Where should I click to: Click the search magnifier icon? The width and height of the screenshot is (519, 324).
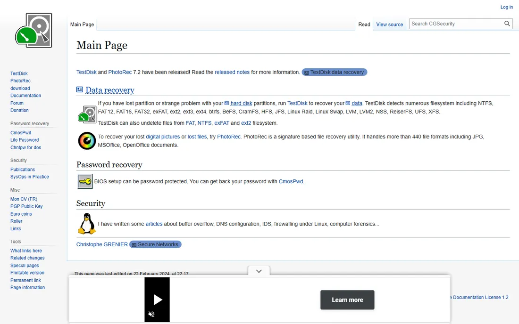pos(507,24)
